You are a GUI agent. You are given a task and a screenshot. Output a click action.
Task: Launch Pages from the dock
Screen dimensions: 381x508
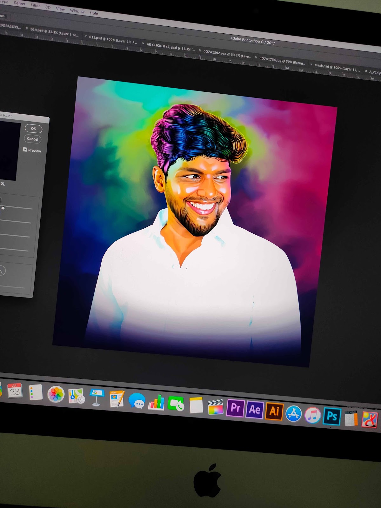(117, 399)
